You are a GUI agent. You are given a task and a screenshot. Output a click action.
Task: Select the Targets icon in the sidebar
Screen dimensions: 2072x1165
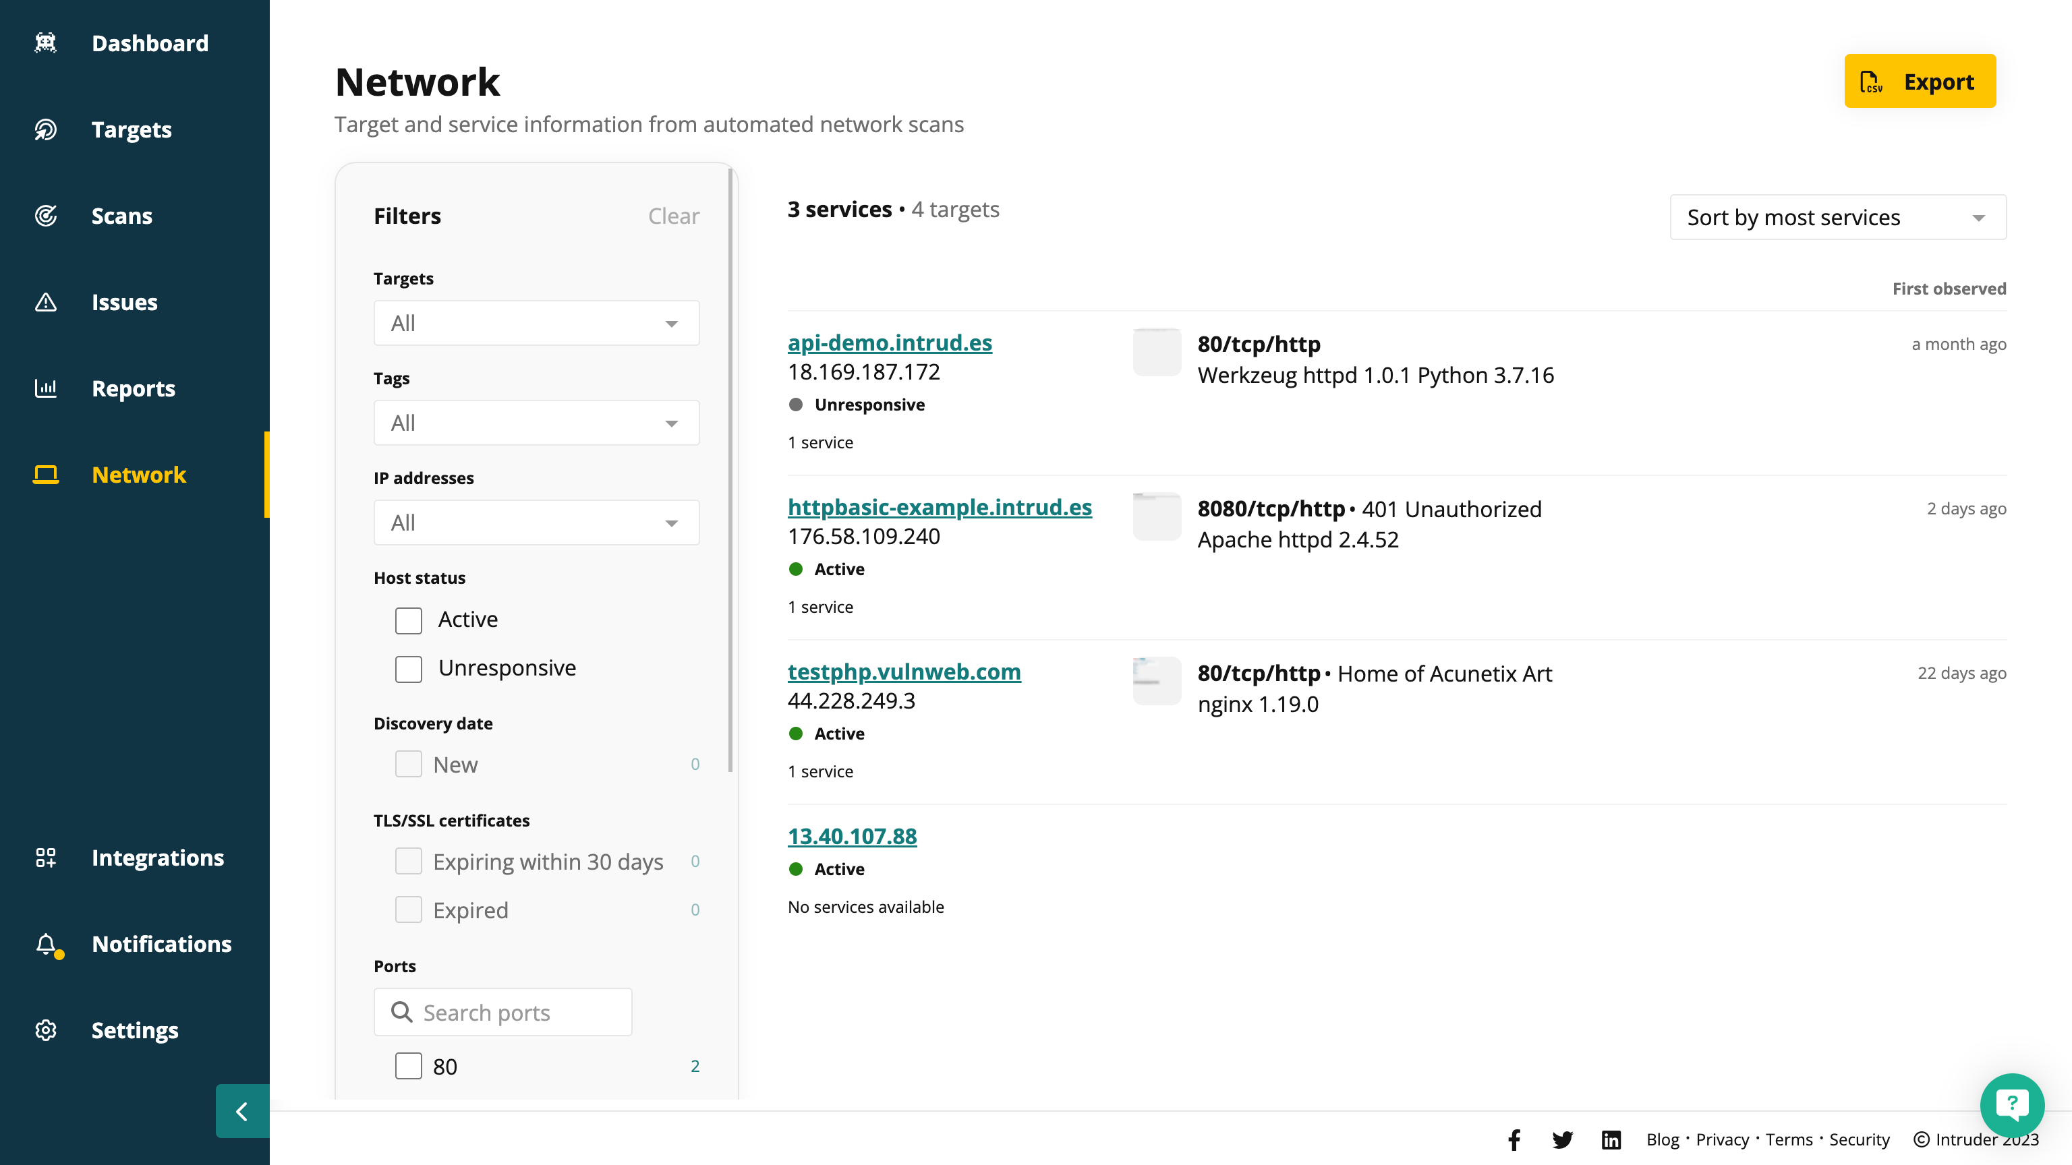(x=47, y=129)
